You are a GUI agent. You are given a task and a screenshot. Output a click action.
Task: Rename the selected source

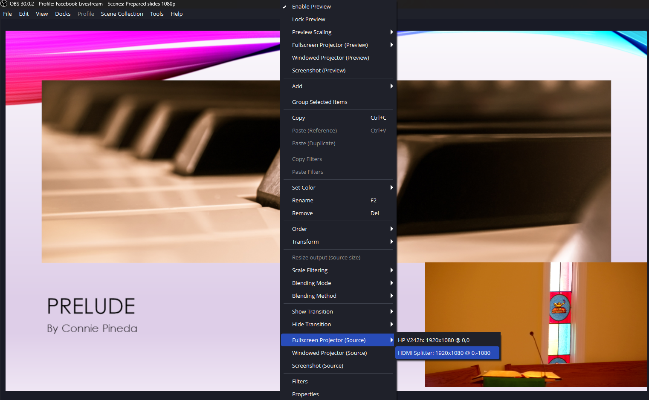coord(303,200)
